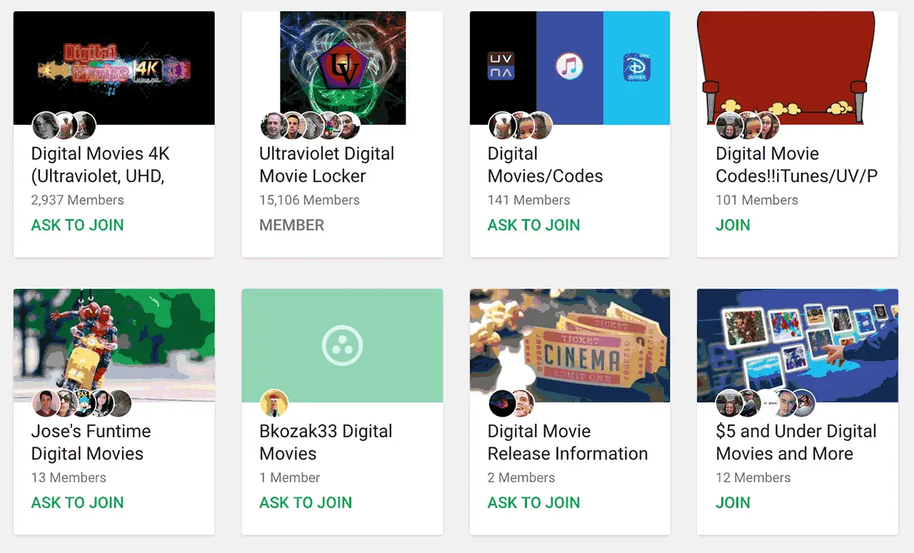Viewport: 914px width, 553px height.
Task: Open the 'Jose's Funtime Digital Movies' title
Action: point(91,442)
